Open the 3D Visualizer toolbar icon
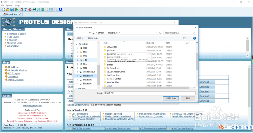 (34, 9)
